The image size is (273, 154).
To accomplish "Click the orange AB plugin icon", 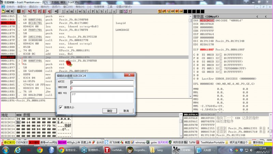I will pyautogui.click(x=168, y=11).
